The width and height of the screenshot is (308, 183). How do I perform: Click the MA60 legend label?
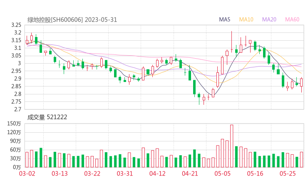point(292,20)
